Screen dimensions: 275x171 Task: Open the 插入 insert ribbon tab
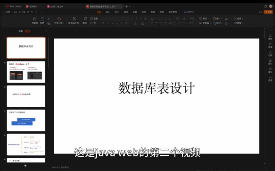108,12
